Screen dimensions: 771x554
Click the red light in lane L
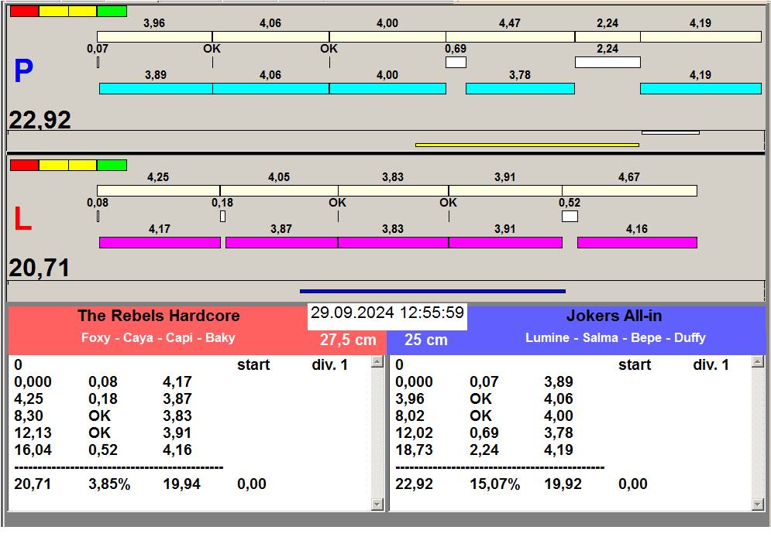point(24,165)
